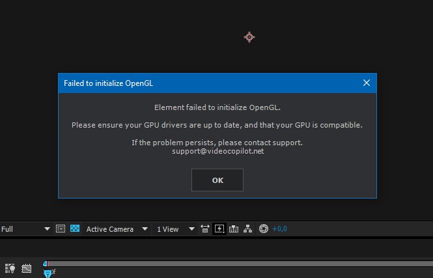Click the grey time navigator bar
Viewport: 433px width, 278px height.
(240, 264)
